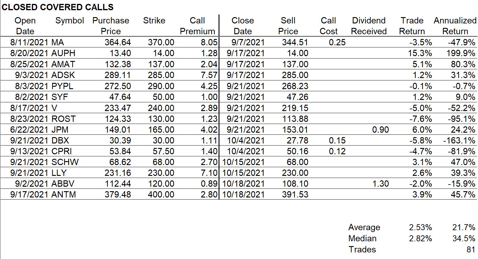The height and width of the screenshot is (259, 478).
Task: Click the Trade Return header
Action: pyautogui.click(x=412, y=26)
